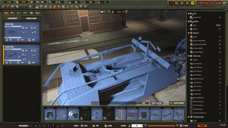
Task: Click the delivery truck icon in toolbar
Action: tap(77, 7)
